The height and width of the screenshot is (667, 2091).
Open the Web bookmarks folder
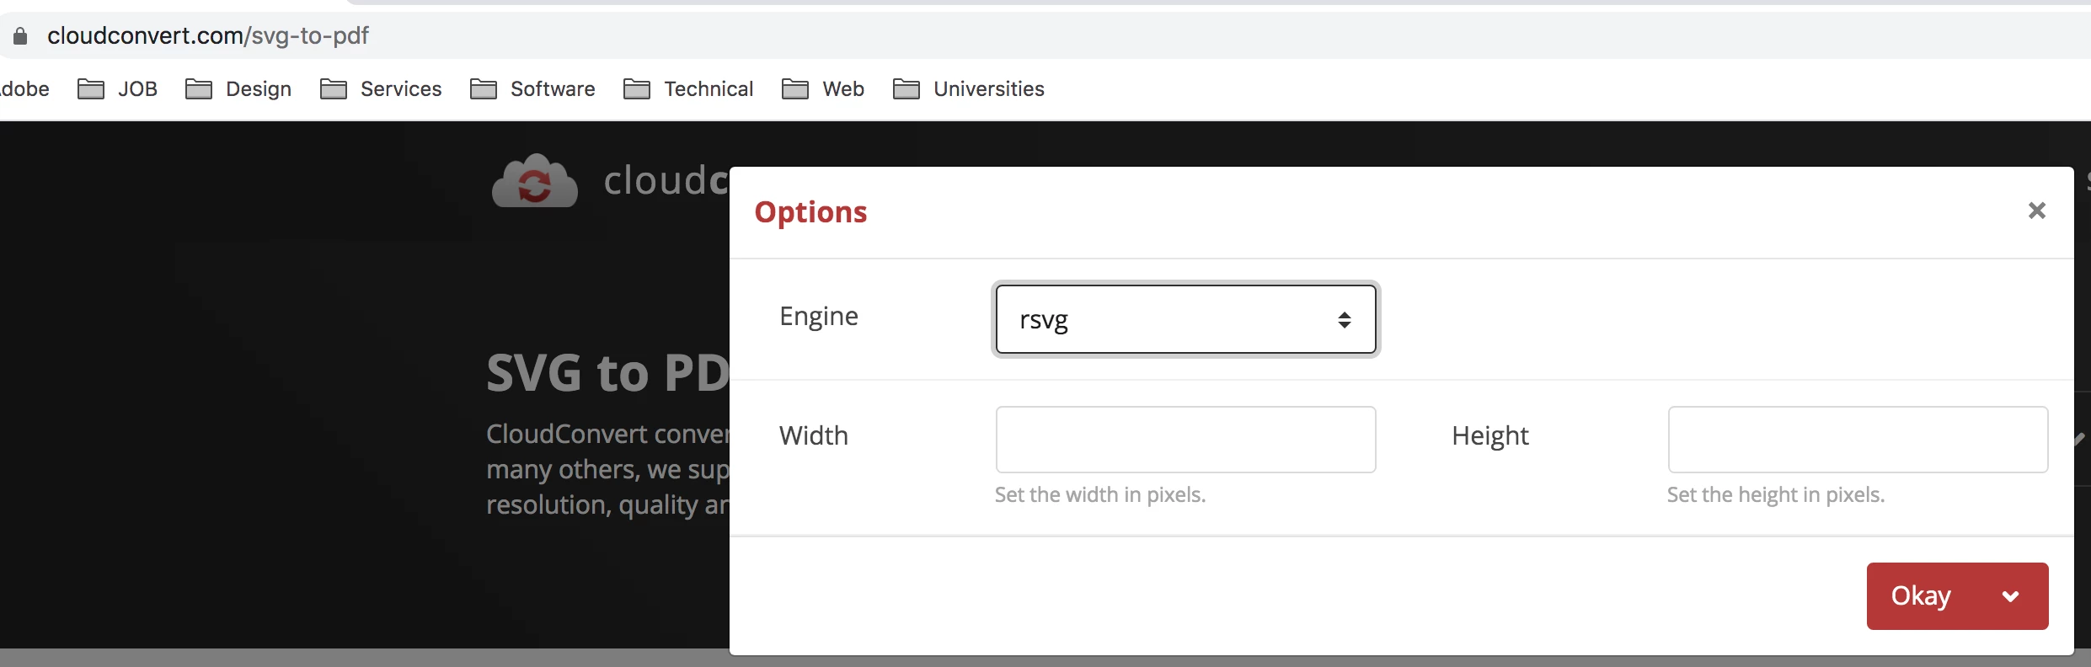pos(823,88)
